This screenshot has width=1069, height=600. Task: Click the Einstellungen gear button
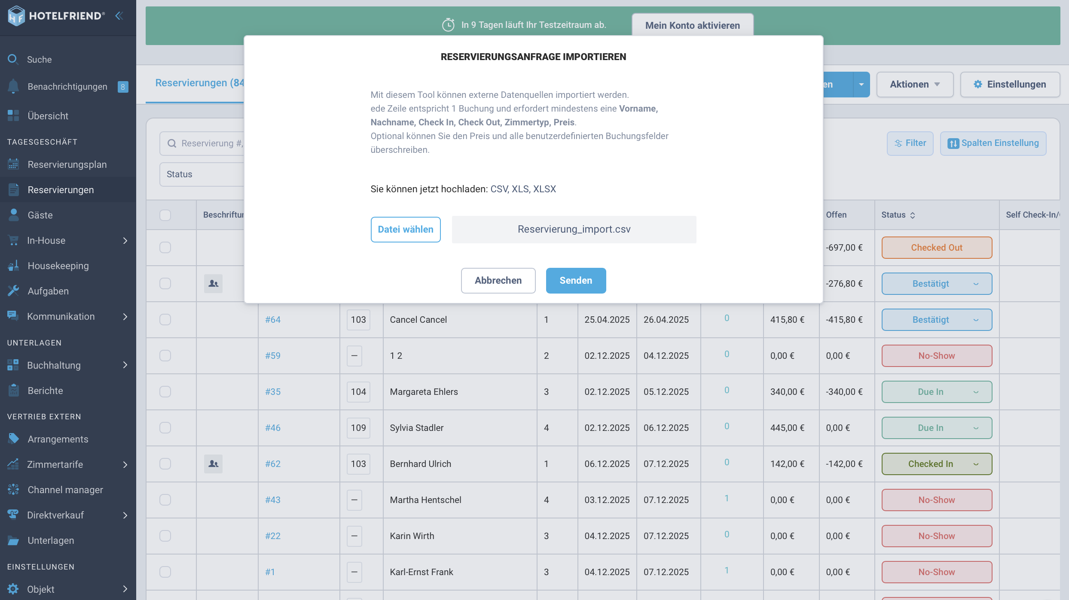[1010, 84]
